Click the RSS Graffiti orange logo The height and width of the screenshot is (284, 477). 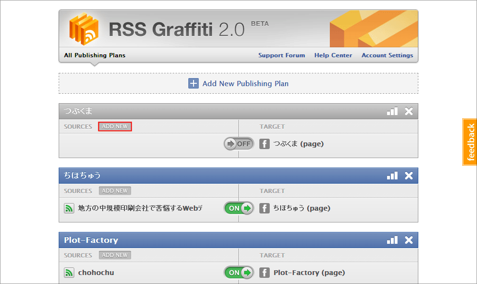tap(84, 28)
